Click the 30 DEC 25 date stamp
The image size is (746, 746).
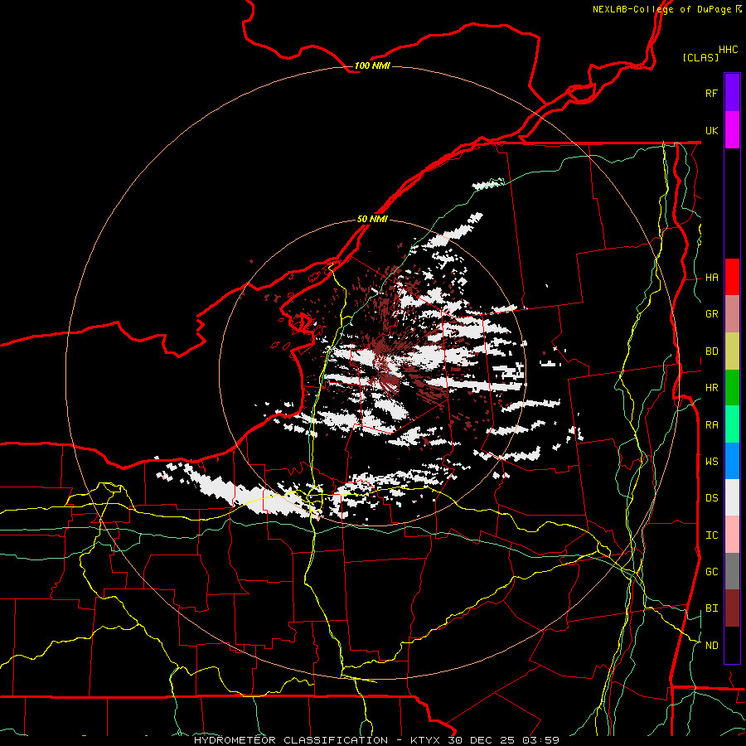tap(481, 740)
